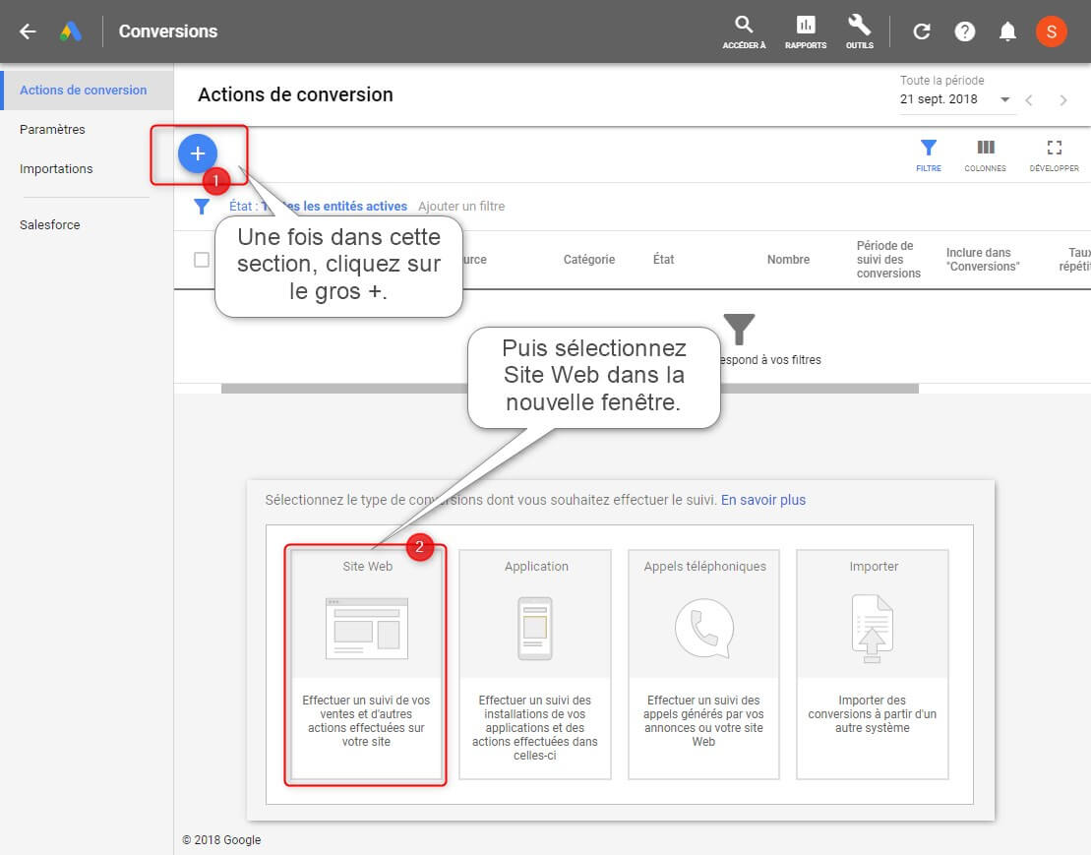Sort by the Catégorie column header
Viewport: 1091px width, 855px height.
(589, 260)
